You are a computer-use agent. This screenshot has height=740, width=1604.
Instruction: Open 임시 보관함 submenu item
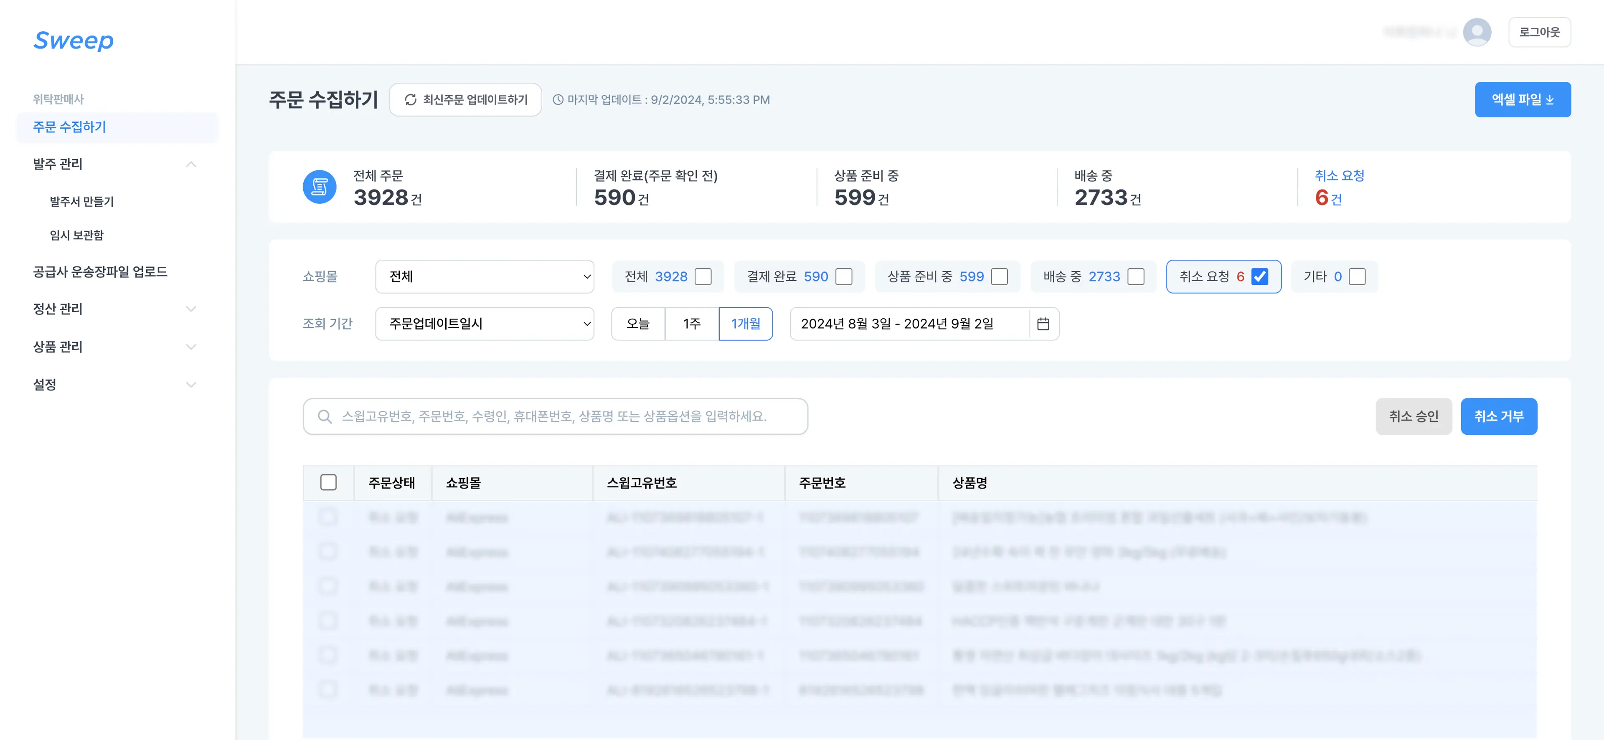point(76,235)
